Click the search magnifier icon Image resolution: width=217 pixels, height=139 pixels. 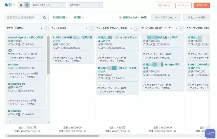(45, 18)
